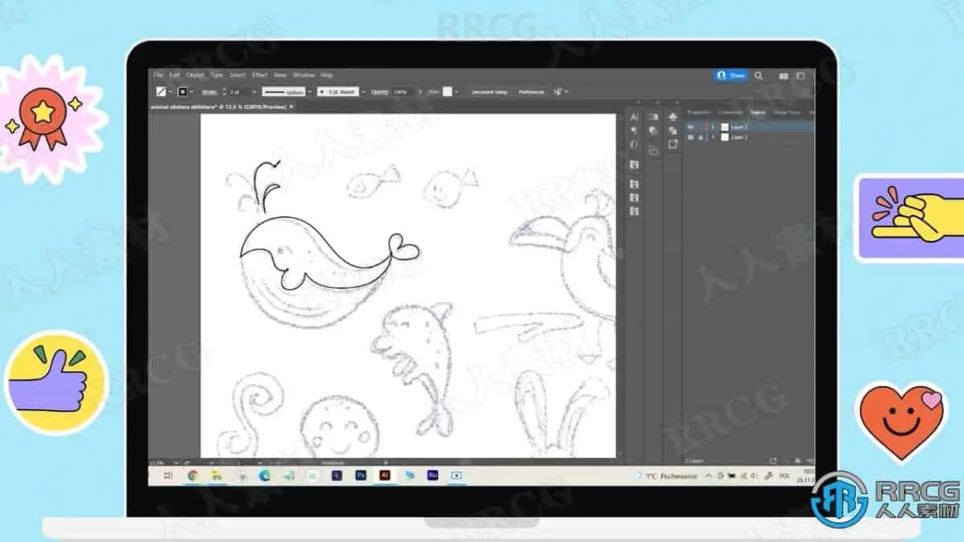This screenshot has height=542, width=964.
Task: Open the Object menu
Action: (195, 75)
